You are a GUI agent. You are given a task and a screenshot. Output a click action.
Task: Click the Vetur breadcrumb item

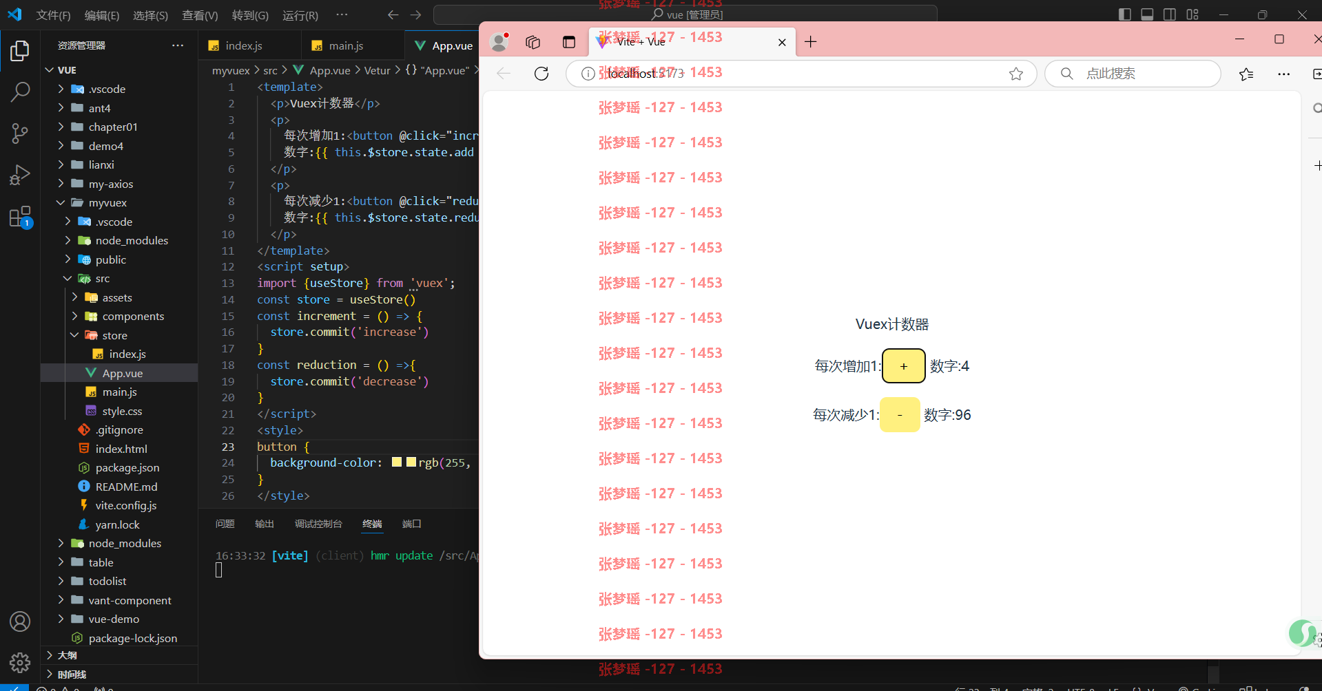(377, 70)
